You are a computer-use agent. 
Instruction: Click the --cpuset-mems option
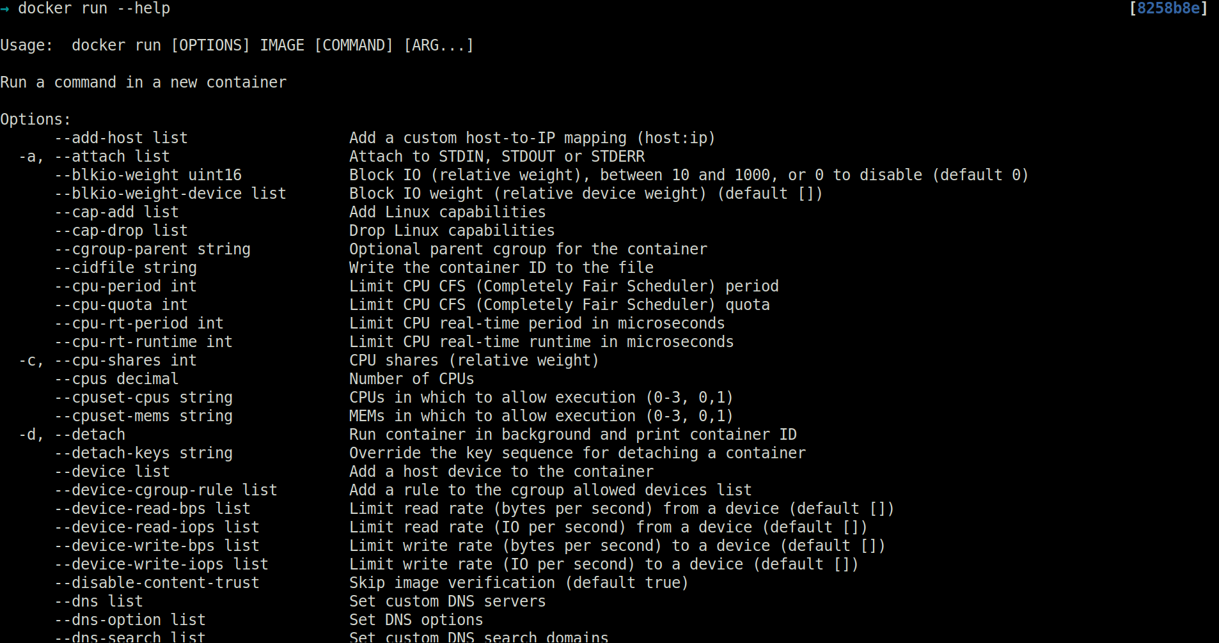point(112,416)
